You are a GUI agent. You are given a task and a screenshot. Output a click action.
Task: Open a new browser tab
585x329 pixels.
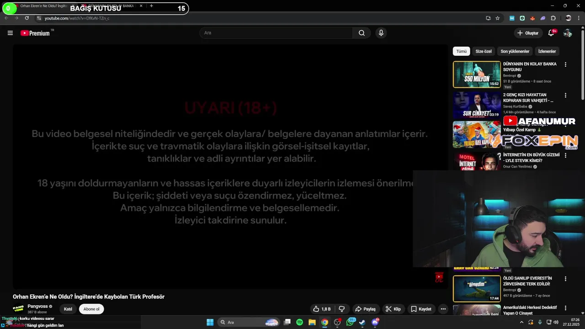pos(151,6)
